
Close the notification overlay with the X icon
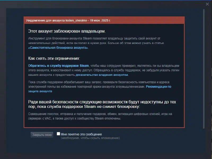pyautogui.click(x=207, y=4)
